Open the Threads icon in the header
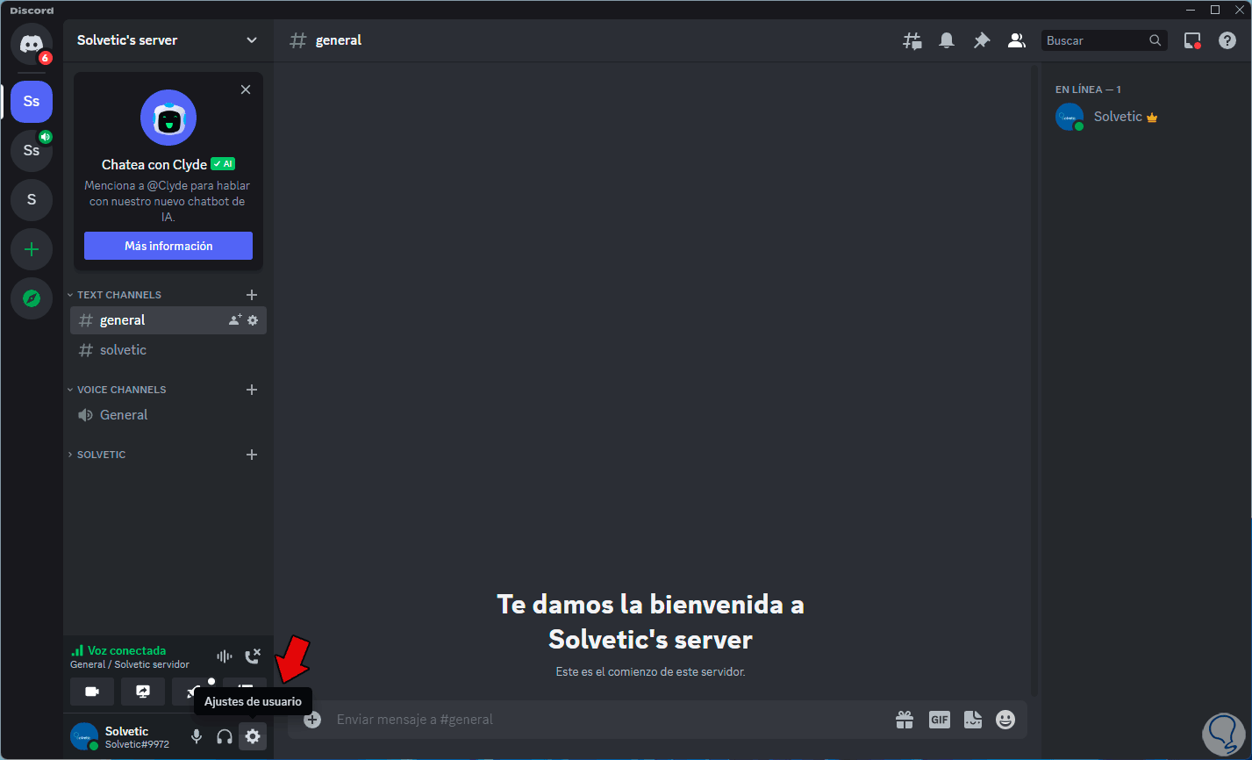This screenshot has height=760, width=1252. click(912, 40)
